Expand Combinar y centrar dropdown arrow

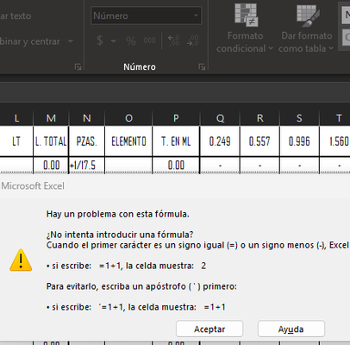coord(71,41)
